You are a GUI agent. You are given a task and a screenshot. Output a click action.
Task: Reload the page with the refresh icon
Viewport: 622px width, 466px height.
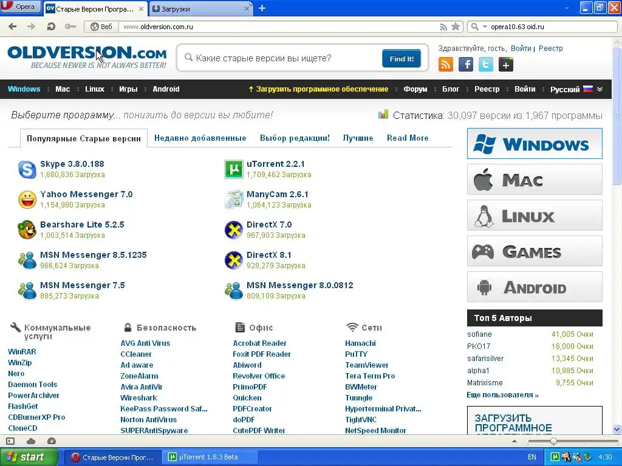51,27
